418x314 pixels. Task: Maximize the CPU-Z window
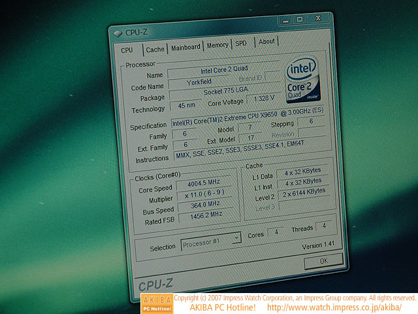click(x=298, y=19)
